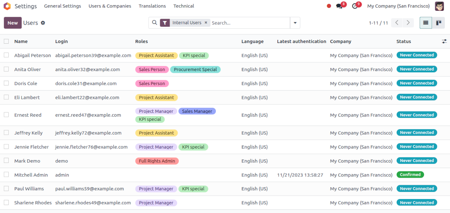Check the Mark Demo row checkbox

[6, 161]
